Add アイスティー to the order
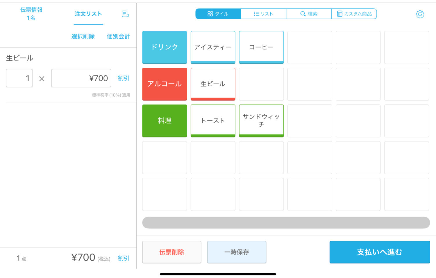Viewport: 436px width, 278px height. 213,47
